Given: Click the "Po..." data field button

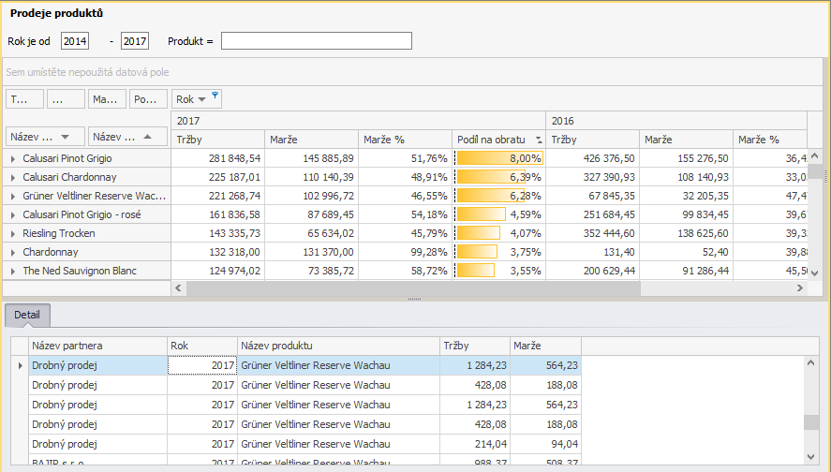Looking at the screenshot, I should (148, 99).
